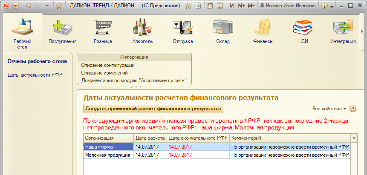Open the info (i) about icon
The image size is (367, 175).
point(324,6)
